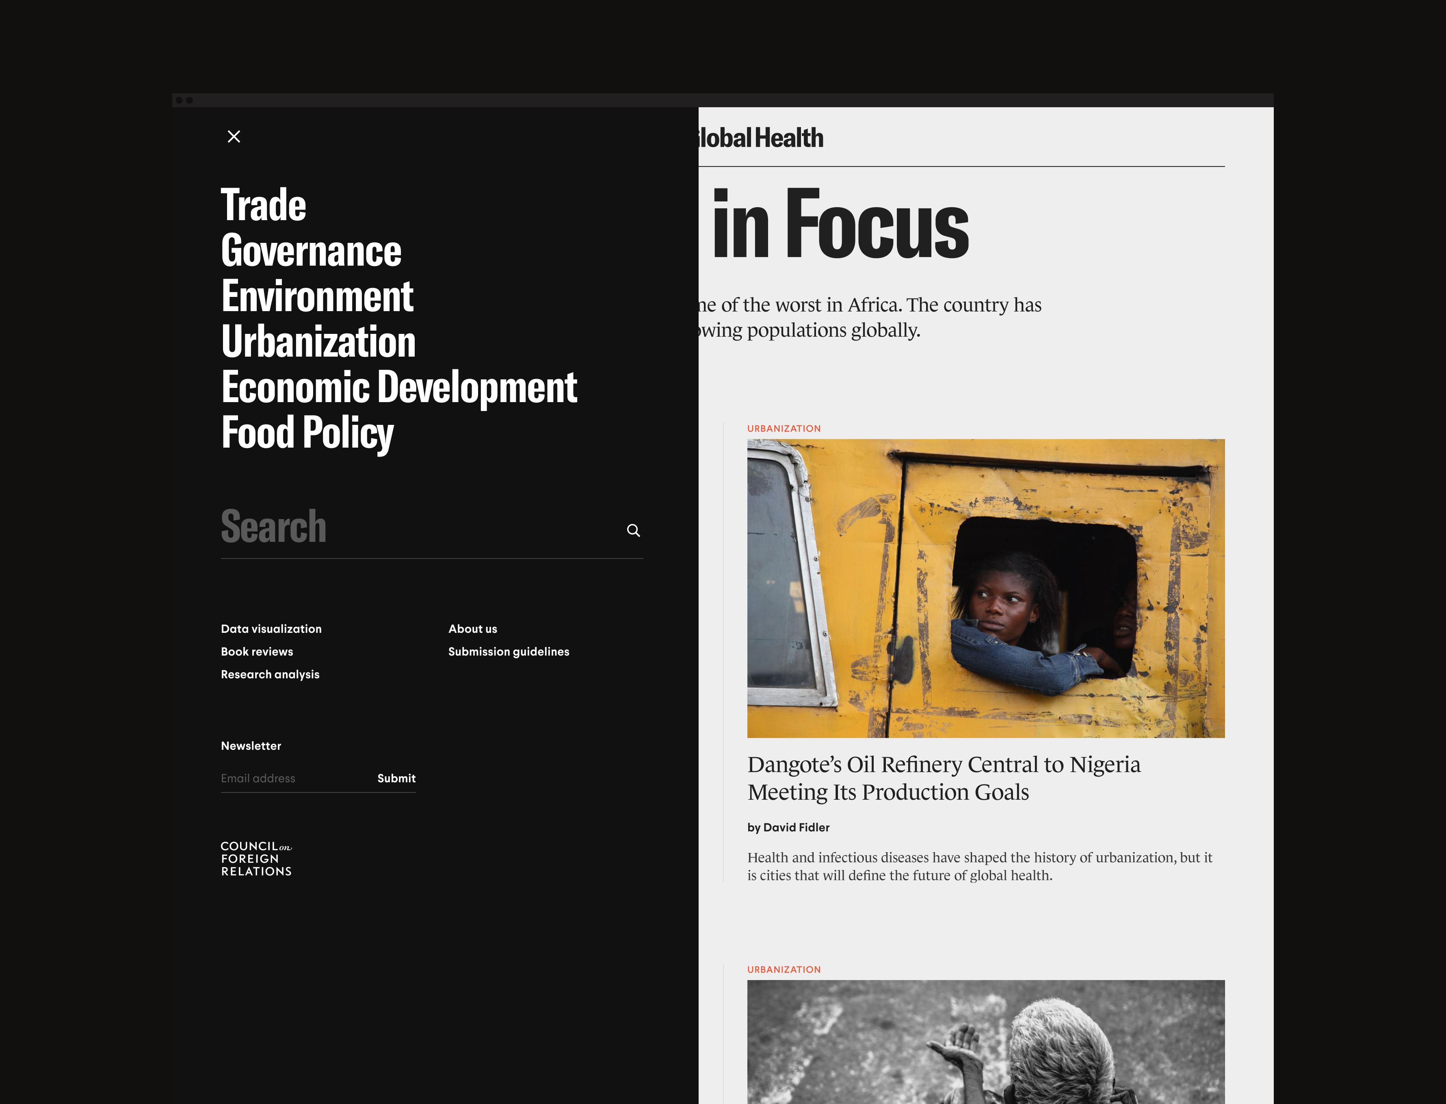Click second URBANIZATION label above grayscale photo
Viewport: 1446px width, 1104px height.
pyautogui.click(x=784, y=970)
